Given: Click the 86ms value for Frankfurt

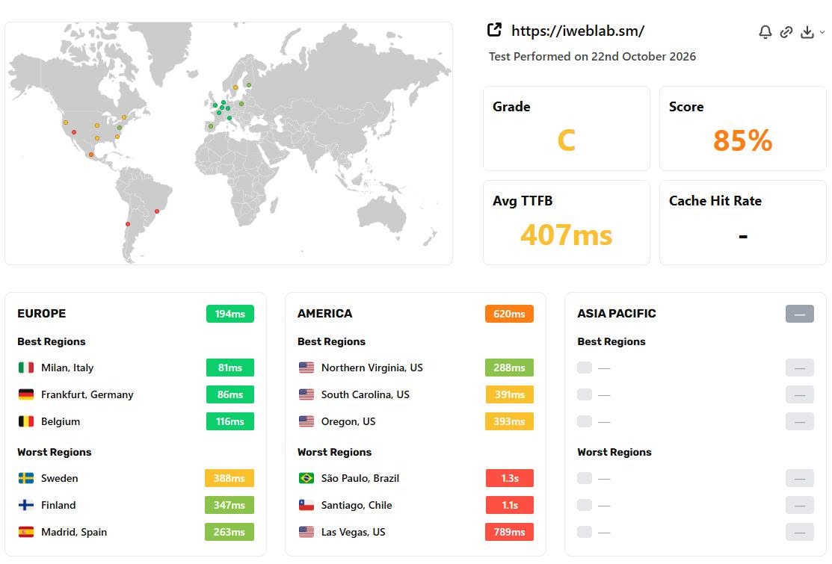Looking at the screenshot, I should (x=229, y=394).
